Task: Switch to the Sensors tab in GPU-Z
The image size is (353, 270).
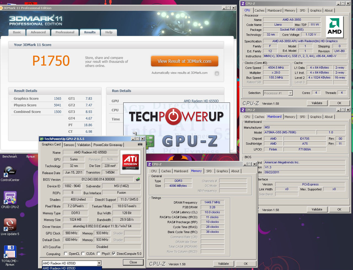Action: click(x=69, y=145)
